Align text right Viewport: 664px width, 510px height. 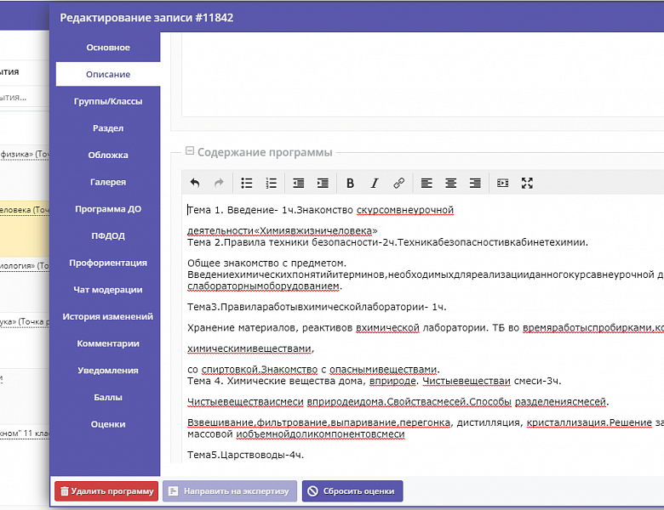pyautogui.click(x=475, y=183)
